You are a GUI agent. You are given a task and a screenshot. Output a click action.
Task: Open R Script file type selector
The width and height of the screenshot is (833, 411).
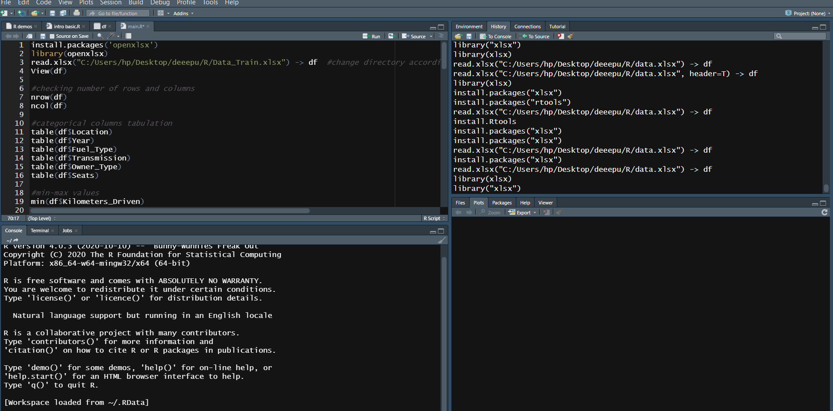(x=434, y=218)
